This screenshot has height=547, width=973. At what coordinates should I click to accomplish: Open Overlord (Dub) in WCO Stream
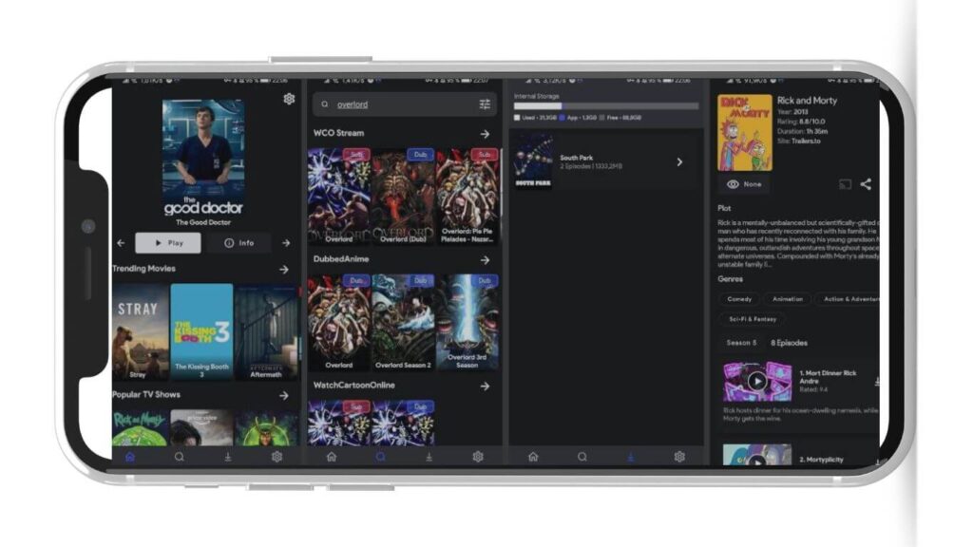[403, 196]
